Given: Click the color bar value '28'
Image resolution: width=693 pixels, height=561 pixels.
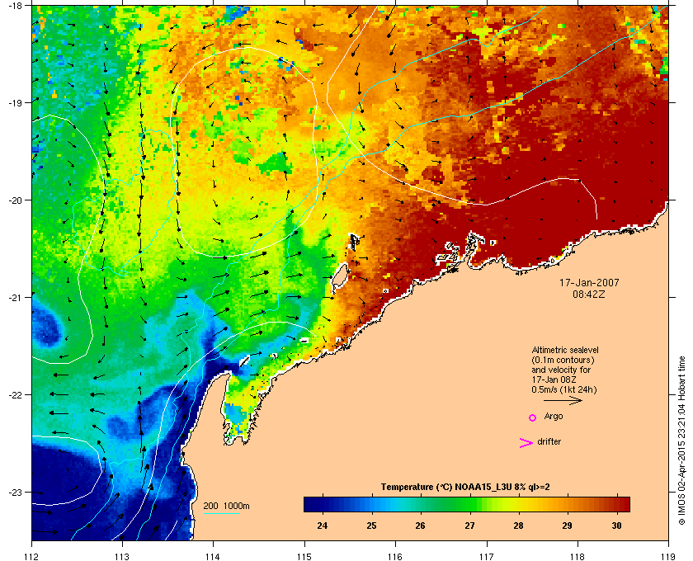Looking at the screenshot, I should click(x=518, y=526).
